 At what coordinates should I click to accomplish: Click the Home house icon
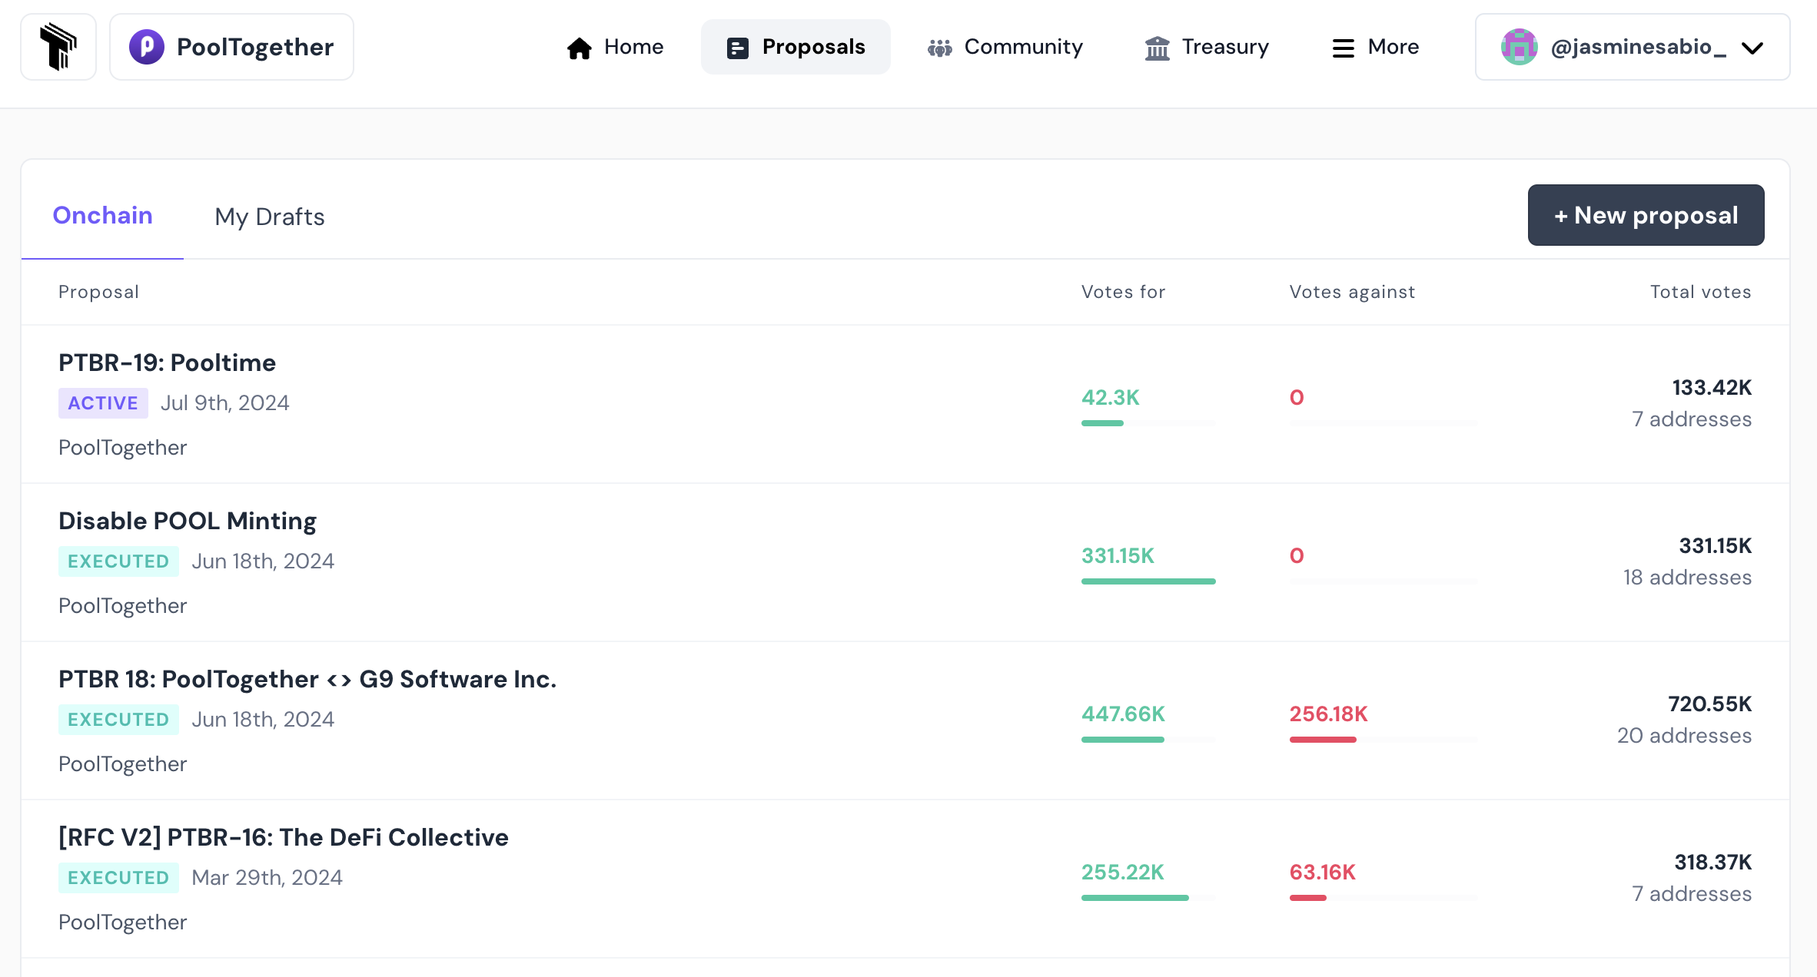[x=579, y=48]
